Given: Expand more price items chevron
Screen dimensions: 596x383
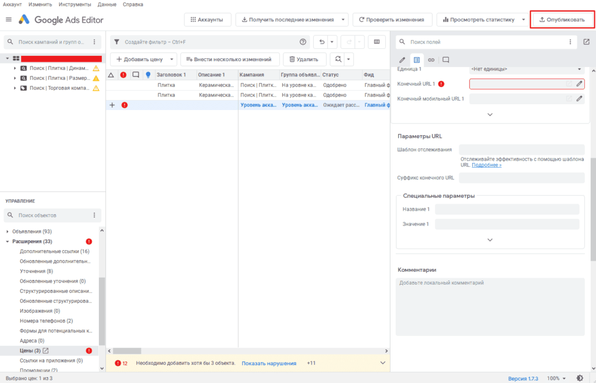Looking at the screenshot, I should click(x=490, y=114).
